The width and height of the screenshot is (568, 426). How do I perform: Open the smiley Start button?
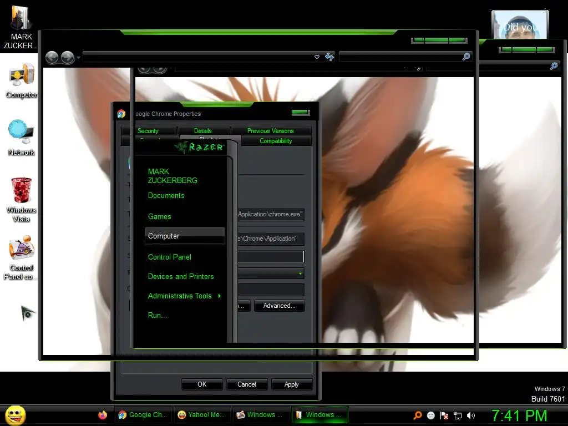point(15,415)
